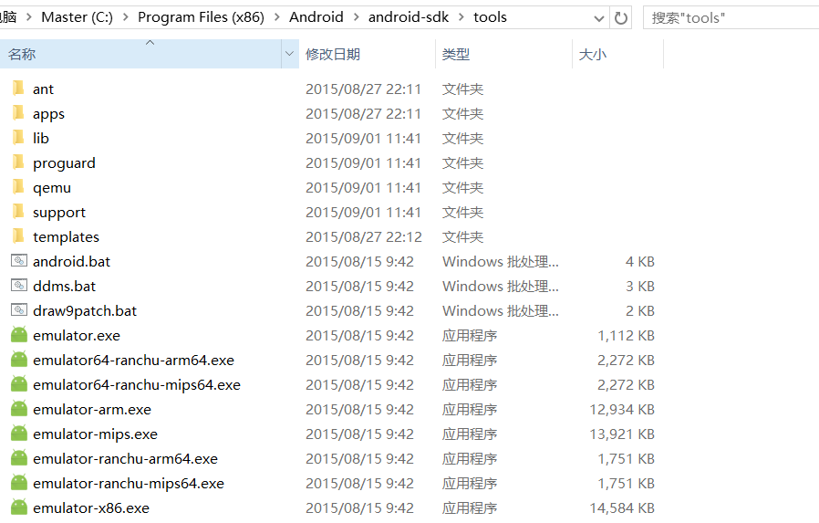Expand chevron after Program Files (x86)
The image size is (819, 523).
tap(277, 17)
